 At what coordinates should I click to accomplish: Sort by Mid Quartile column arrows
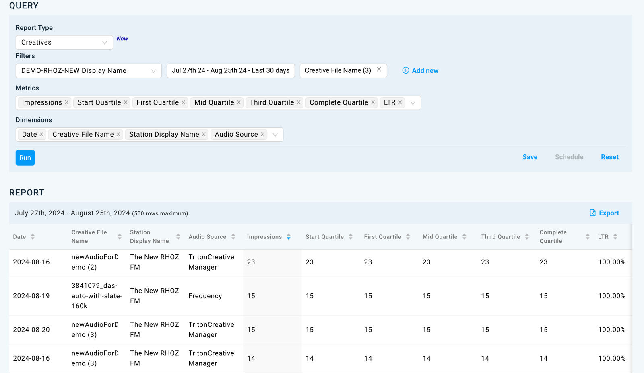pos(464,237)
